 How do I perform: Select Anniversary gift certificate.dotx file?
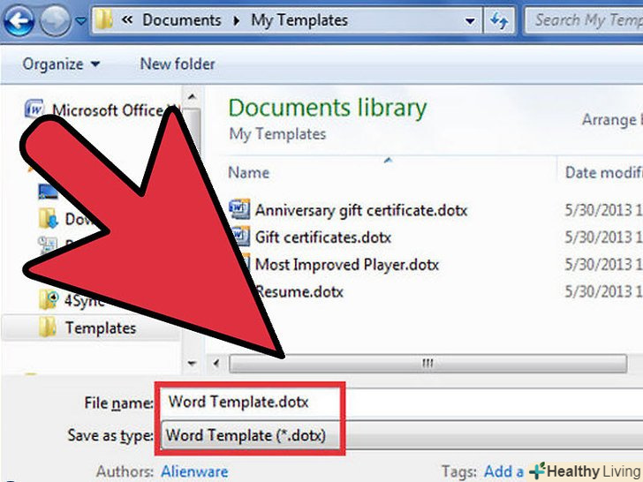pos(361,211)
